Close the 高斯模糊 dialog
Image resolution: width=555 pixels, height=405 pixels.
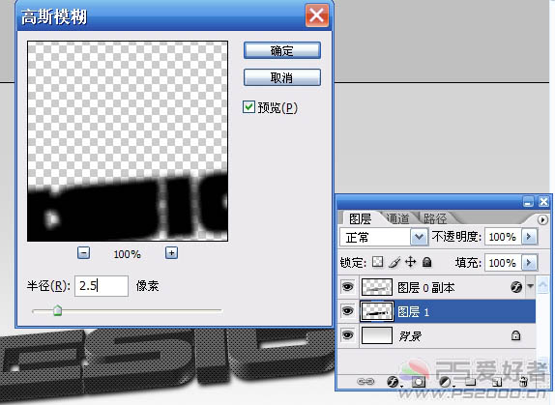click(316, 15)
